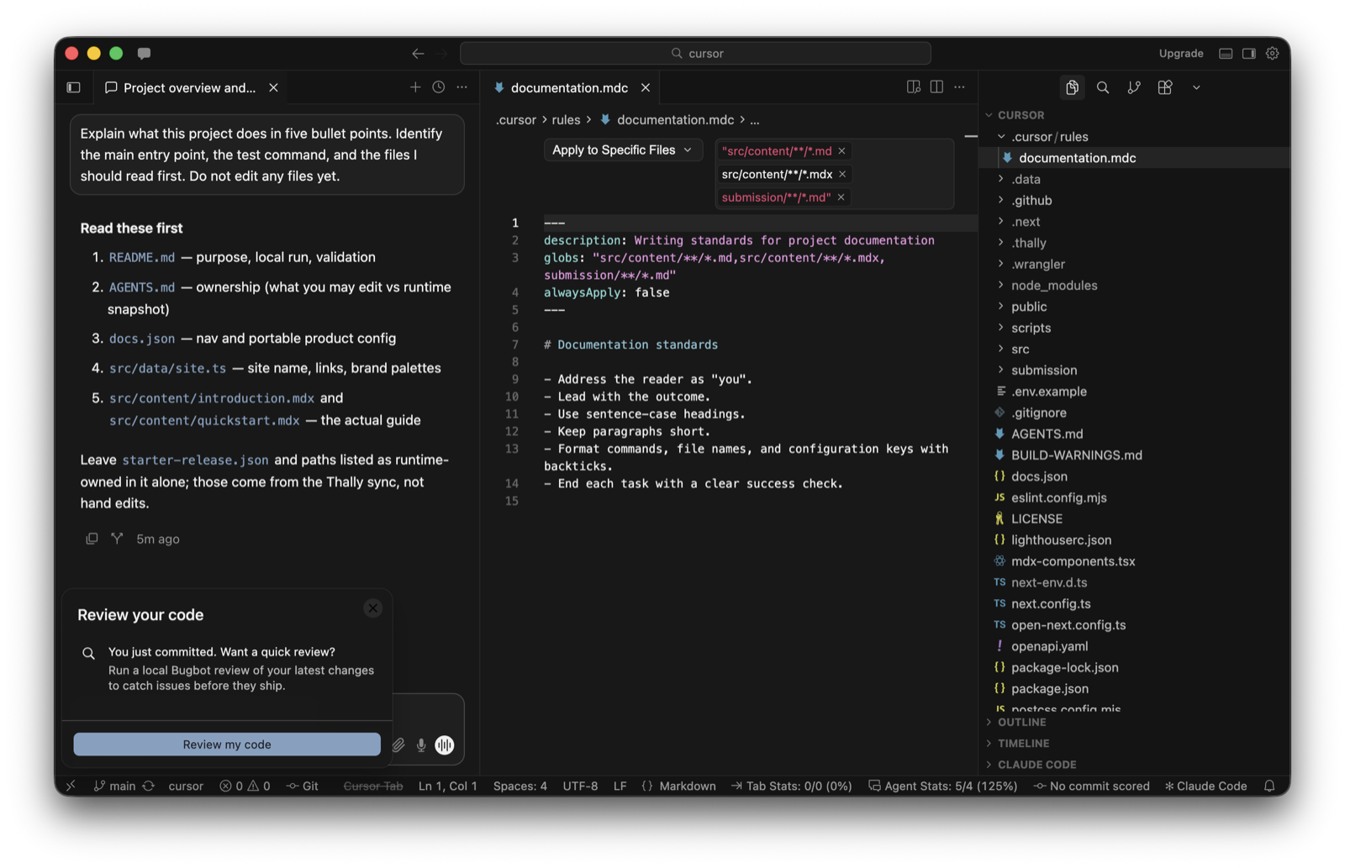The width and height of the screenshot is (1345, 868).
Task: Open editor more actions ellipsis
Action: tap(959, 87)
